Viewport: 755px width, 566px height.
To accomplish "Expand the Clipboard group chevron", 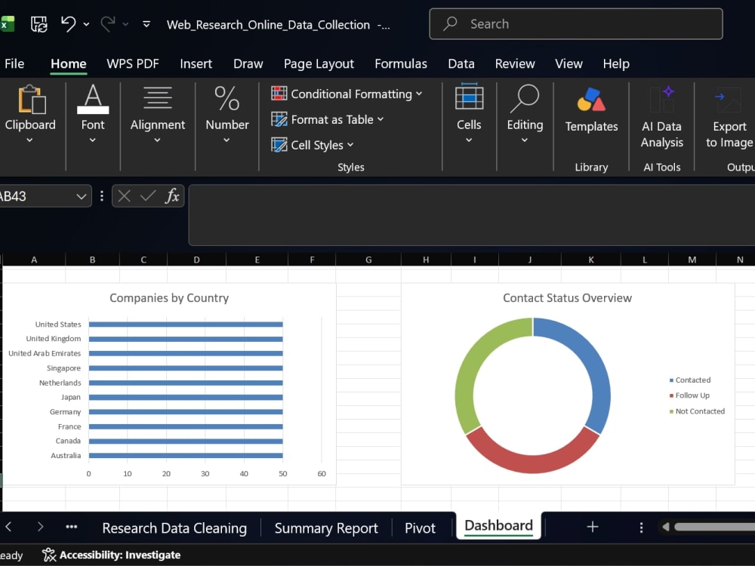I will pos(30,140).
